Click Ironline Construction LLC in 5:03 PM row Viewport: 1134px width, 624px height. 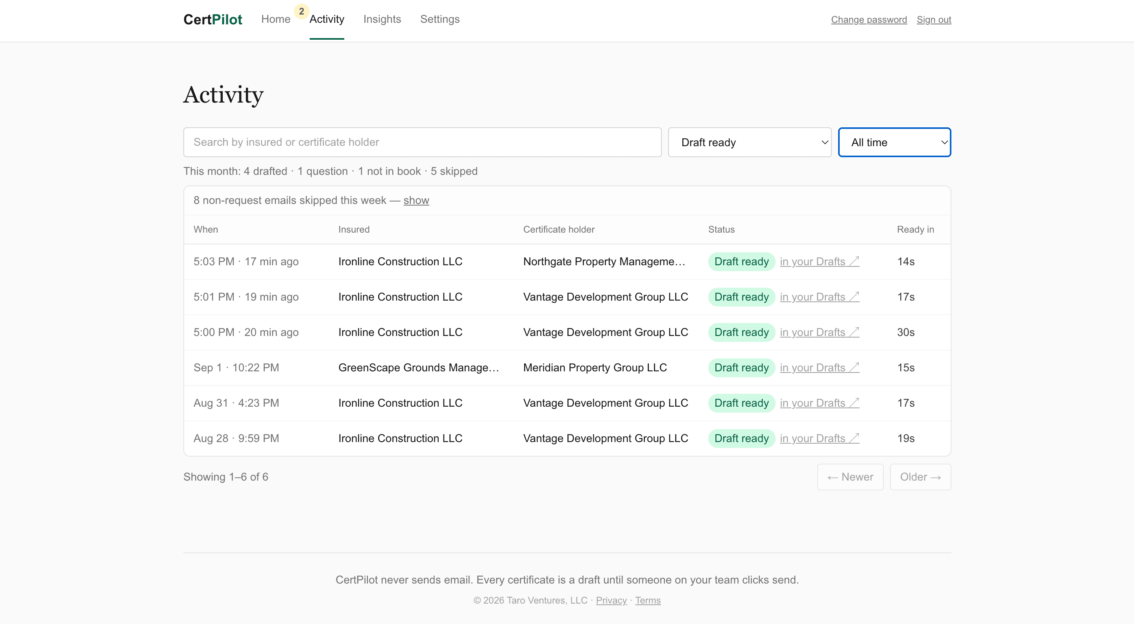pos(400,262)
